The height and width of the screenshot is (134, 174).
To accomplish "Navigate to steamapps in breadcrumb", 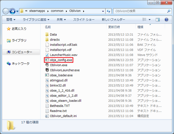I will [x=37, y=11].
